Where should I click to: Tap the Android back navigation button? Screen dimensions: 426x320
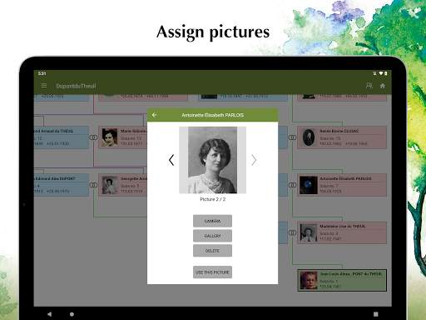tap(49, 314)
